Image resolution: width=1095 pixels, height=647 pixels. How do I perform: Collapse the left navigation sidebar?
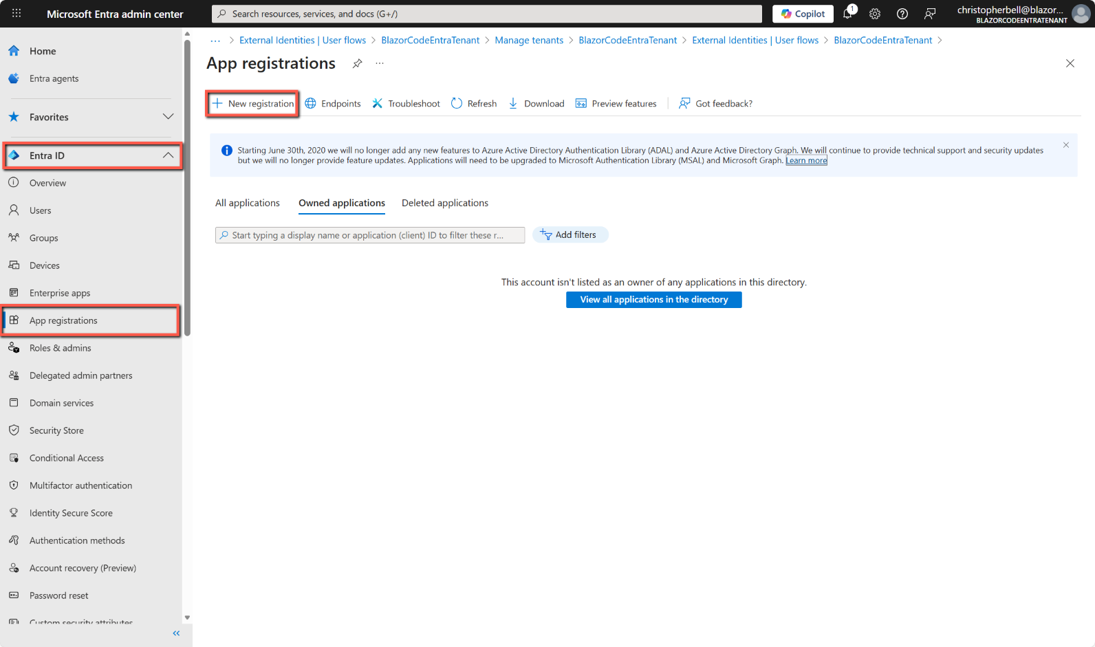pyautogui.click(x=176, y=633)
